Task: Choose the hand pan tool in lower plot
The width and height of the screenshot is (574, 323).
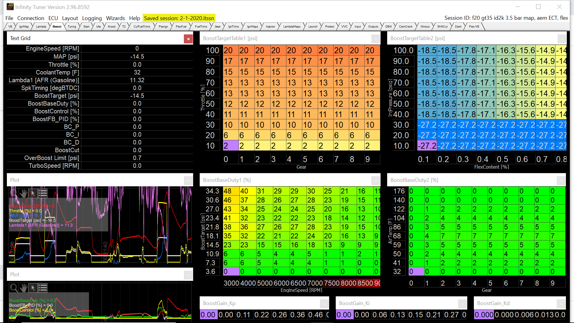Action: (x=23, y=288)
